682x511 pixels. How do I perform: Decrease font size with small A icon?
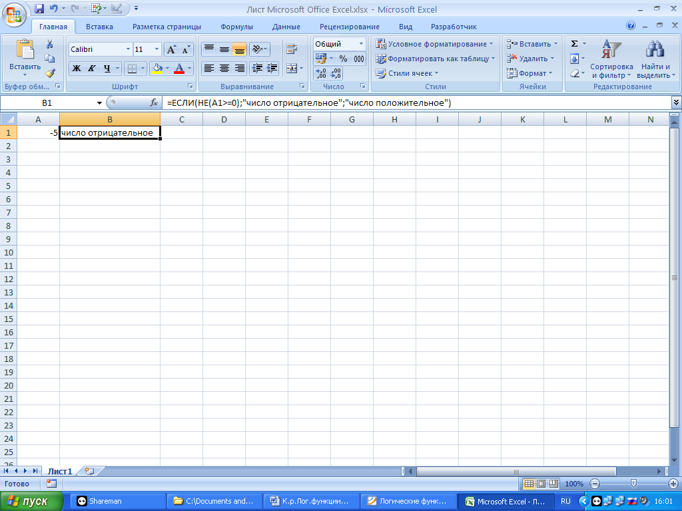[x=186, y=49]
